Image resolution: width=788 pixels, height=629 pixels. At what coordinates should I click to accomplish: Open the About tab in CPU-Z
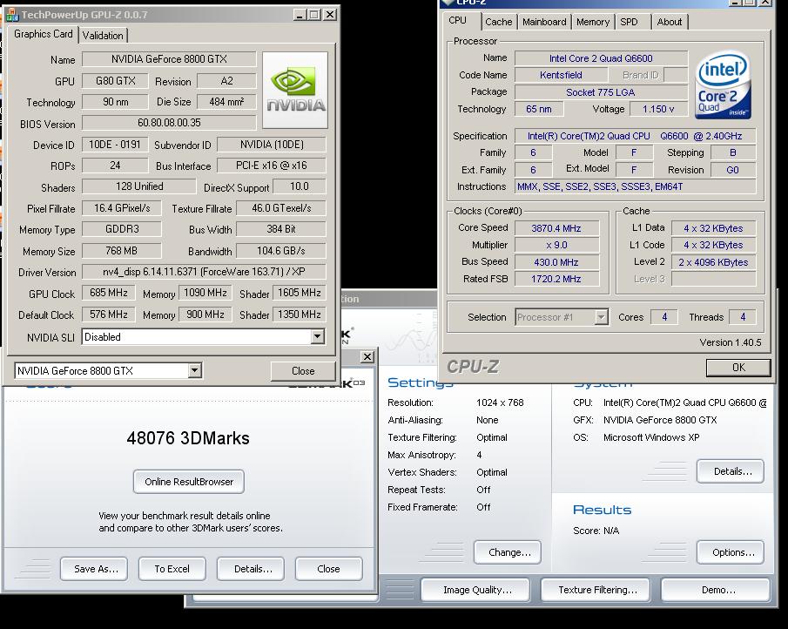click(x=670, y=22)
